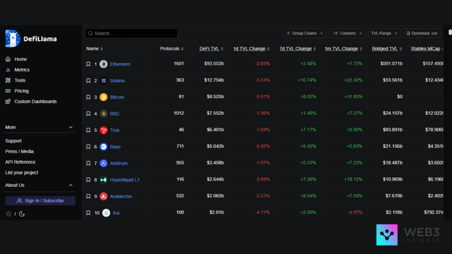Go to Home in the sidebar
The width and height of the screenshot is (452, 254).
click(x=20, y=59)
